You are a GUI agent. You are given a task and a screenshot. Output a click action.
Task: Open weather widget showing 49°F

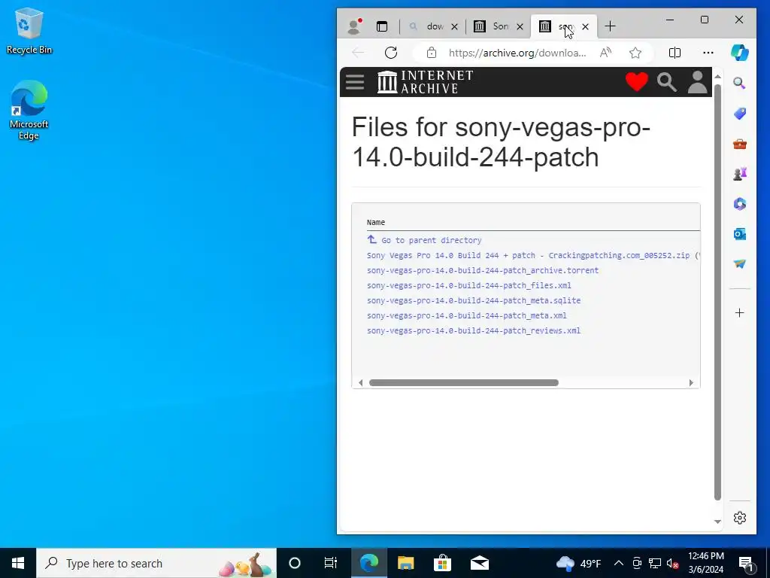click(578, 563)
